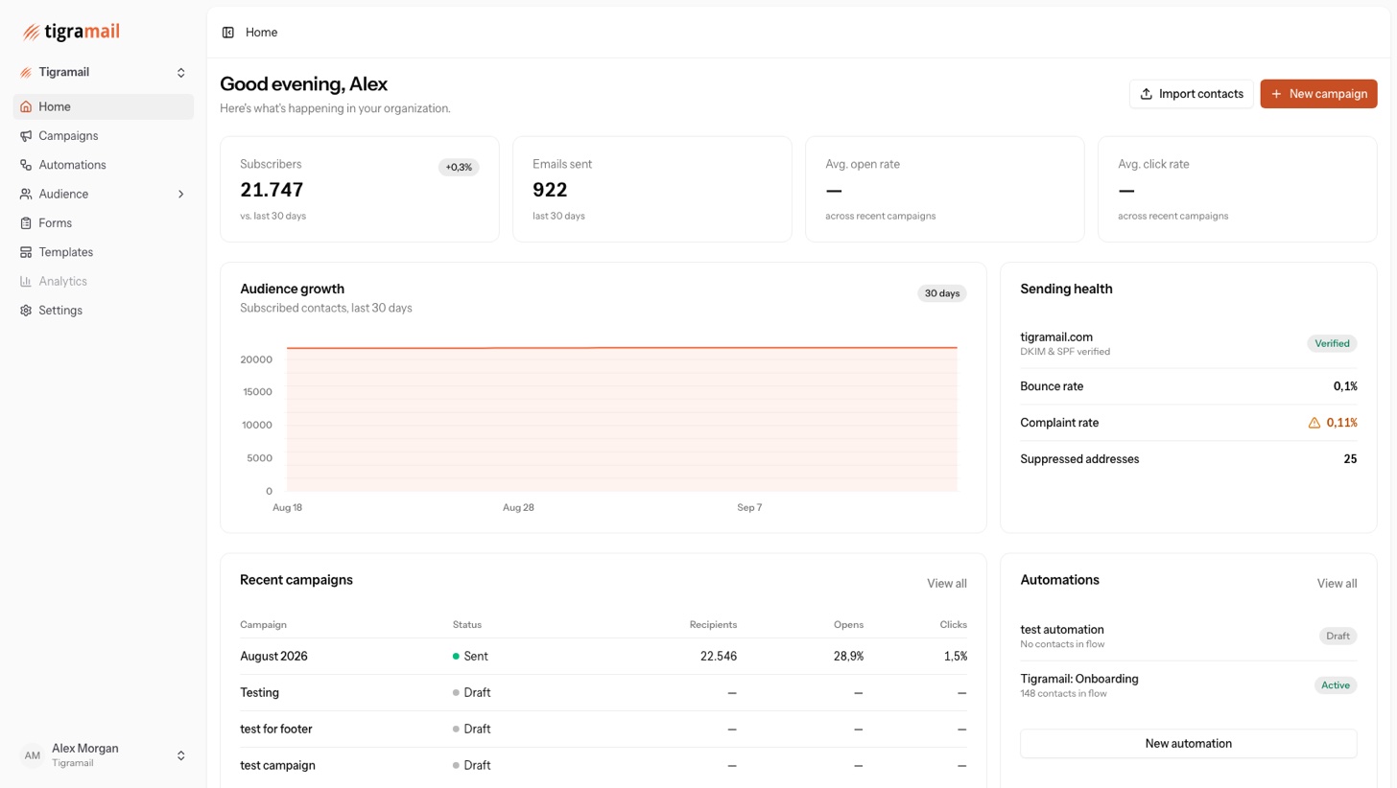Screen dimensions: 1397x788
Task: Open the Templates page label
Action: (65, 252)
